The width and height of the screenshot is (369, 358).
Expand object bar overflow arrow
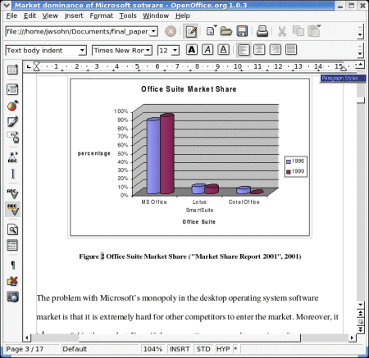point(360,53)
